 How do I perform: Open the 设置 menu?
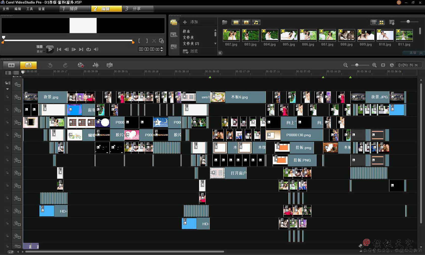(41, 9)
